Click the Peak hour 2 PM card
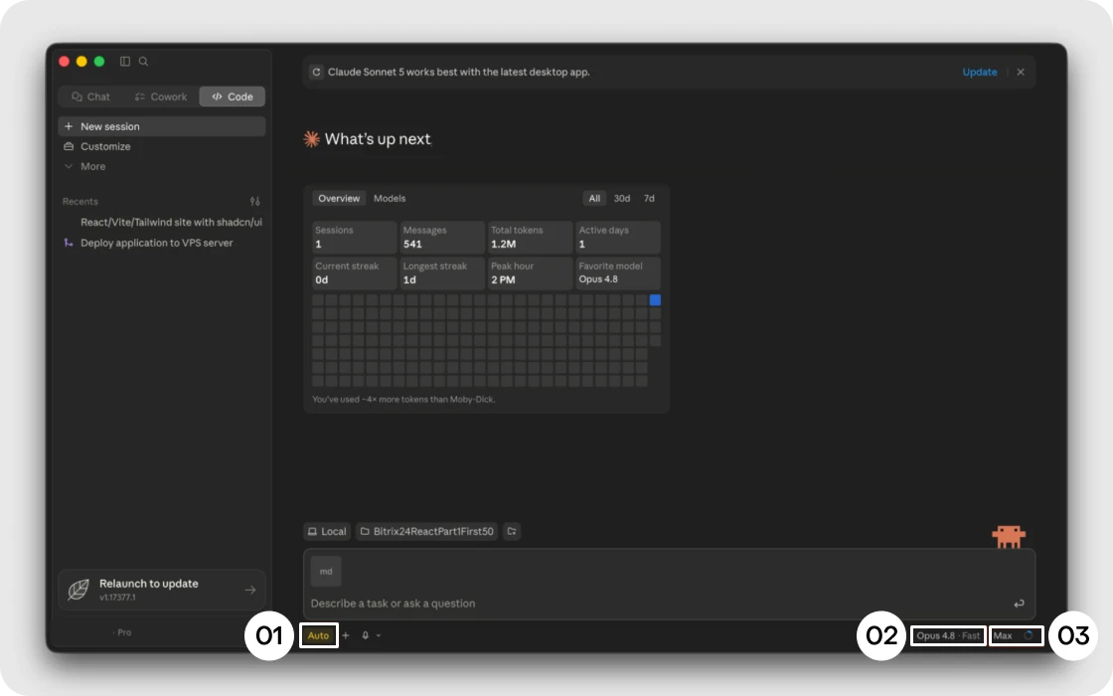Viewport: 1113px width, 696px height. pos(531,272)
